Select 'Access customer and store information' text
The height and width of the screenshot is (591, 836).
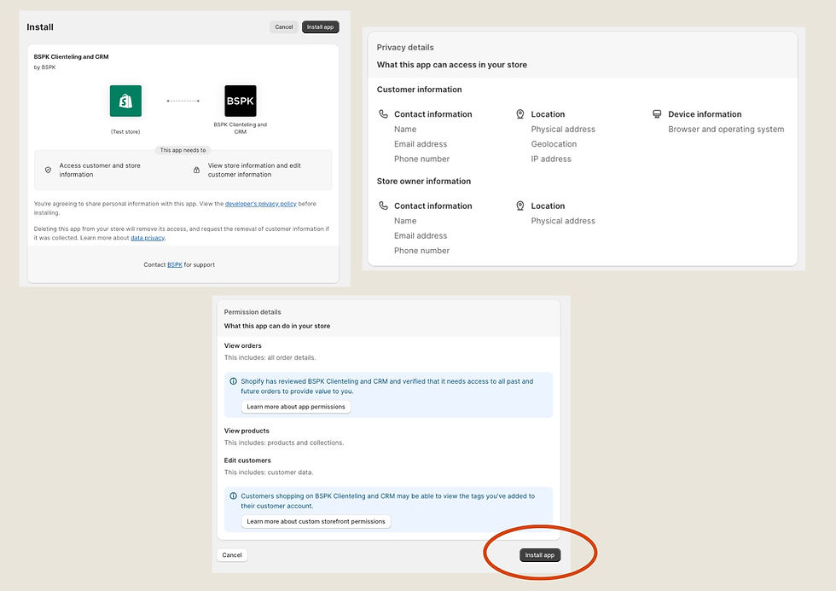[x=100, y=170]
